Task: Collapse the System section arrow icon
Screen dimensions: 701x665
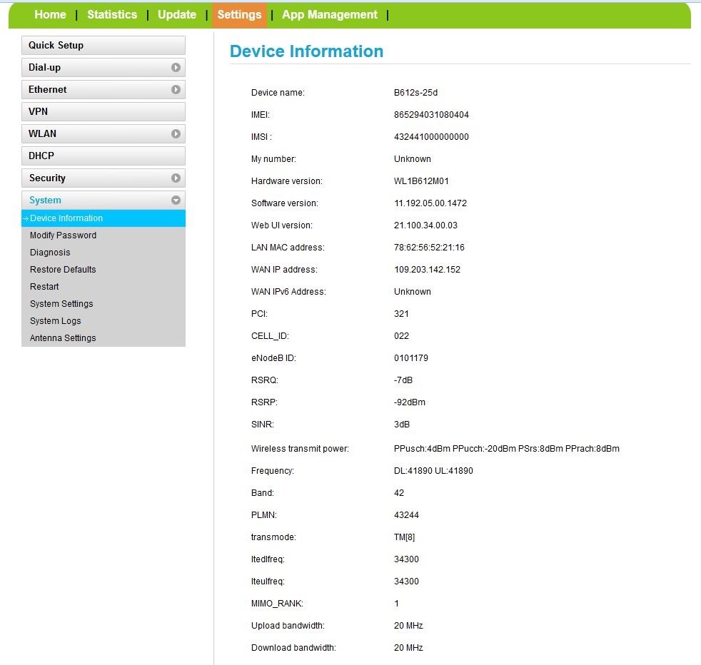Action: (x=176, y=200)
